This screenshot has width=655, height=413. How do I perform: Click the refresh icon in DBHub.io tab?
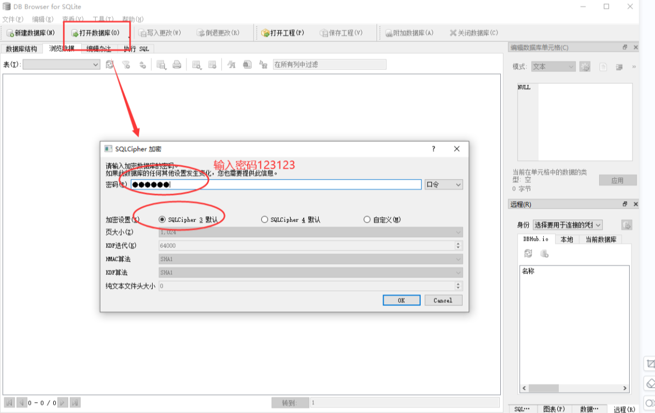tap(529, 253)
